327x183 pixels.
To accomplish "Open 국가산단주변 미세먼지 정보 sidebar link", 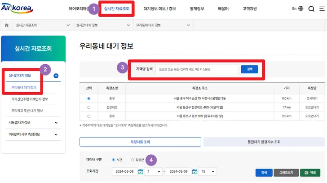I will 30,99.
